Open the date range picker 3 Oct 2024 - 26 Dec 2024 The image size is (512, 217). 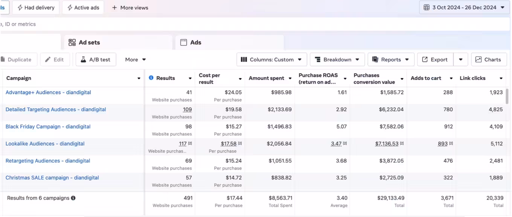[x=464, y=8]
